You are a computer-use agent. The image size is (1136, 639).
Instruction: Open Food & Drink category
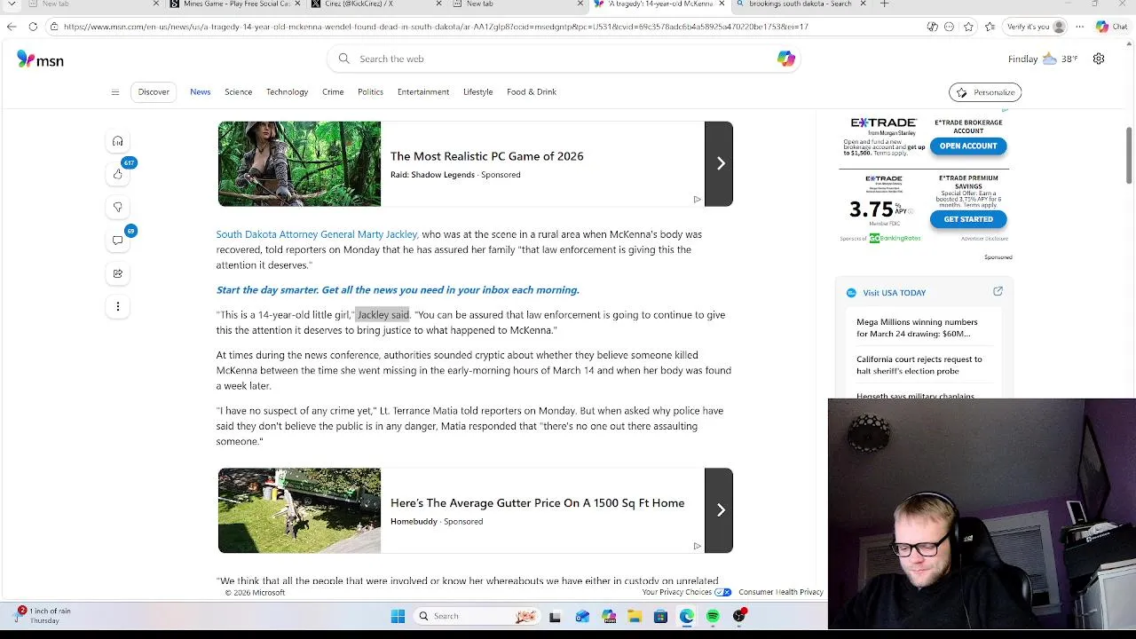pos(532,91)
